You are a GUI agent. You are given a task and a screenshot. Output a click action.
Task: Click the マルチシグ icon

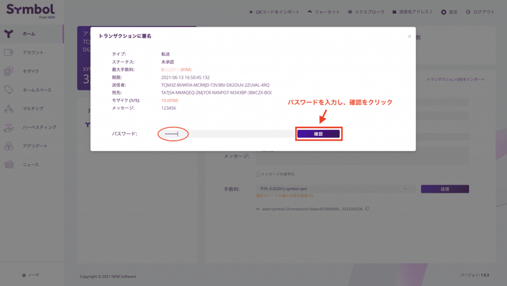pos(9,108)
